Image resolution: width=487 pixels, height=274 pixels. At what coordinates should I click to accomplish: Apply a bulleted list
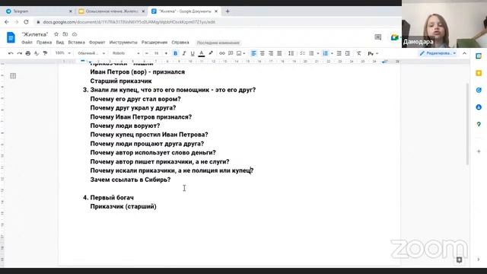(x=311, y=53)
